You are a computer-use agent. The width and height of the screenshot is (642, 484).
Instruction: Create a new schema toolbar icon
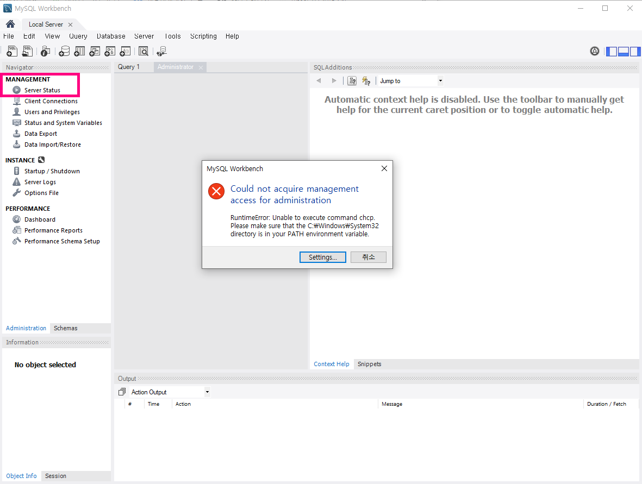pos(64,51)
